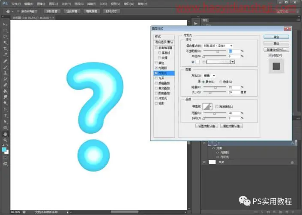
Task: Select the Dodge tool
Action: point(5,103)
